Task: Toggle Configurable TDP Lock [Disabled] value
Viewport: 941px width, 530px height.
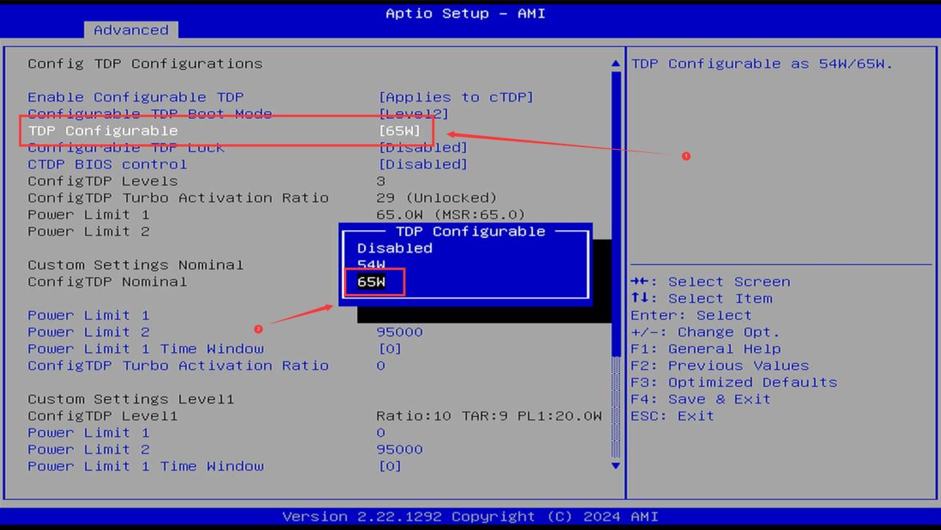Action: point(423,147)
